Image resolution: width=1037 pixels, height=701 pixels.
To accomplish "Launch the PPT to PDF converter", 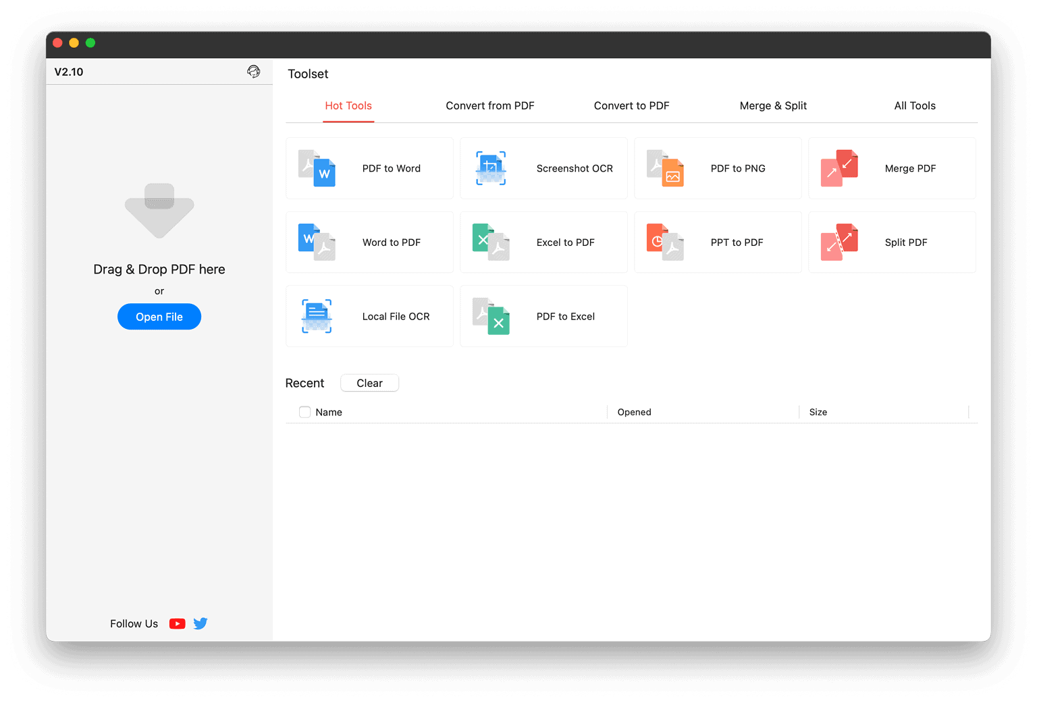I will point(718,242).
